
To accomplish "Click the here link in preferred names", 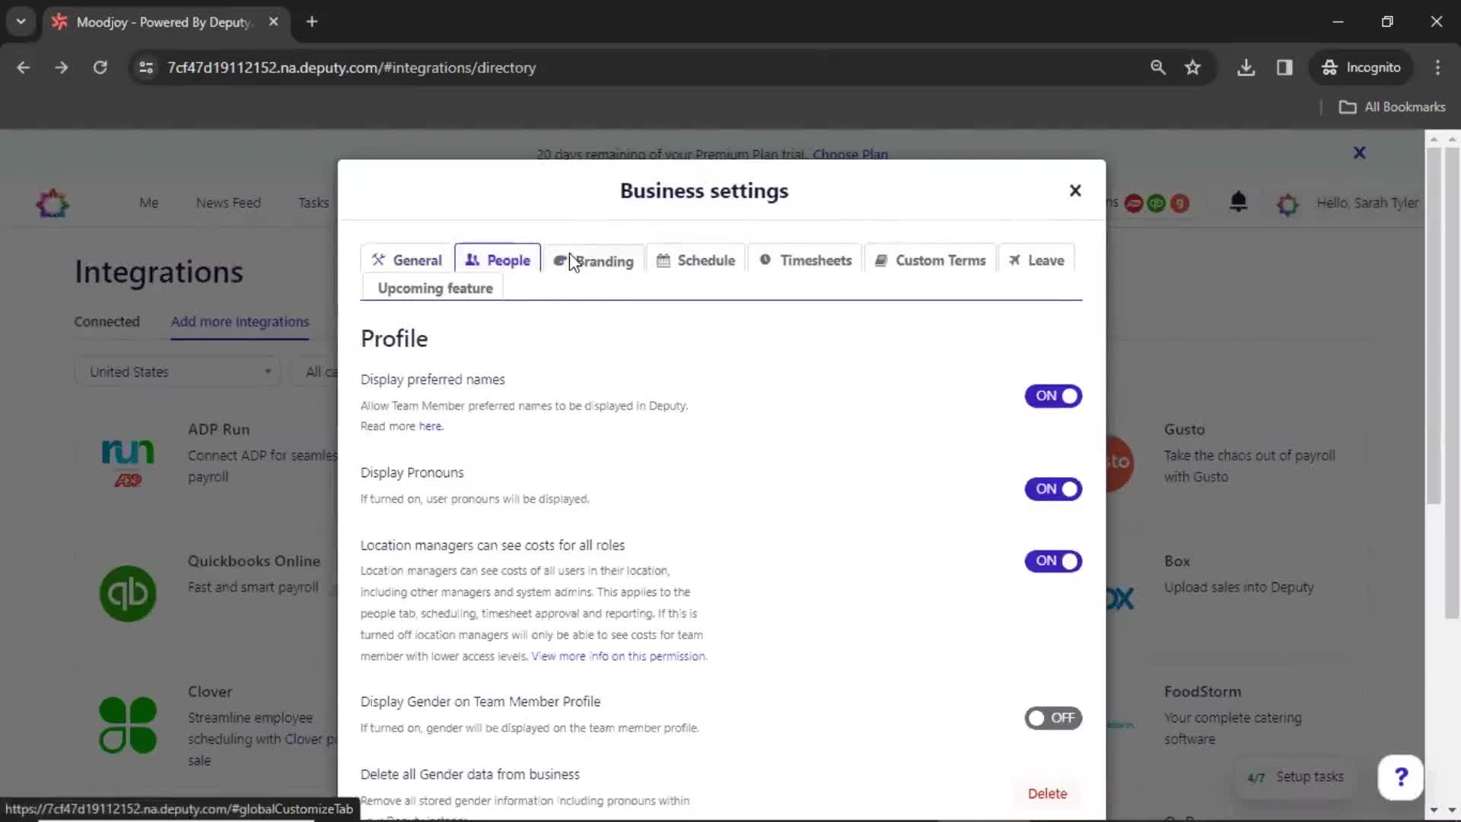I will point(429,425).
